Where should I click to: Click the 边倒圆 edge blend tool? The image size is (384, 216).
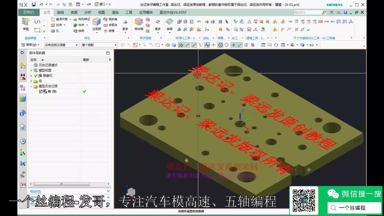pyautogui.click(x=96, y=24)
